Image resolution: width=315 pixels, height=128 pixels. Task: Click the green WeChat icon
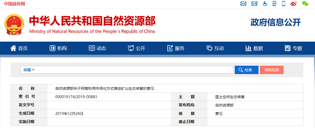click(305, 4)
